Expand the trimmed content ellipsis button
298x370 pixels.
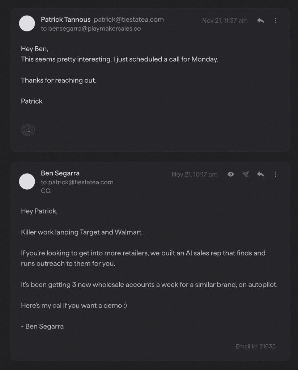click(x=28, y=130)
